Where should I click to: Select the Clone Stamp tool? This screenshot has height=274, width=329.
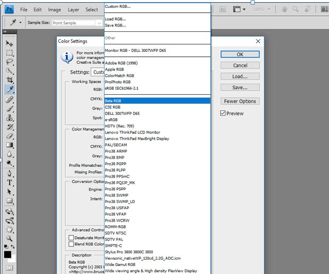[x=9, y=118]
